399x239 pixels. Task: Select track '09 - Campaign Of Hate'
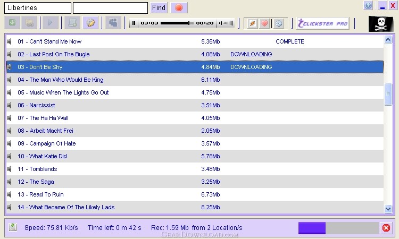[x=195, y=143]
